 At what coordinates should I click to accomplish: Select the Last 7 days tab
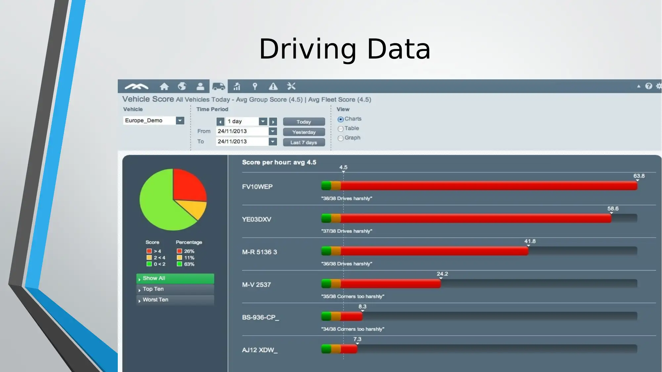point(303,142)
